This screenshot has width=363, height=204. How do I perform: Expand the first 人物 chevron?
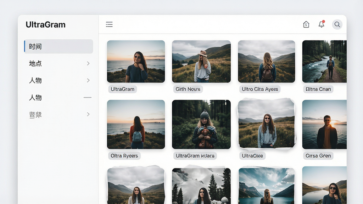[88, 80]
